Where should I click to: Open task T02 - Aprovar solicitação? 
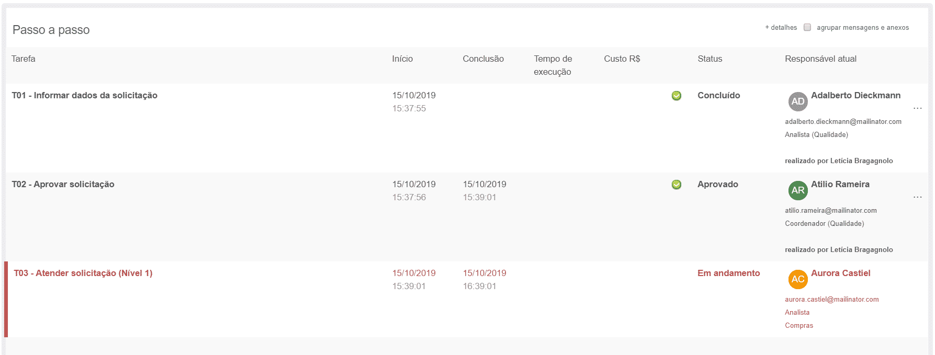(63, 185)
